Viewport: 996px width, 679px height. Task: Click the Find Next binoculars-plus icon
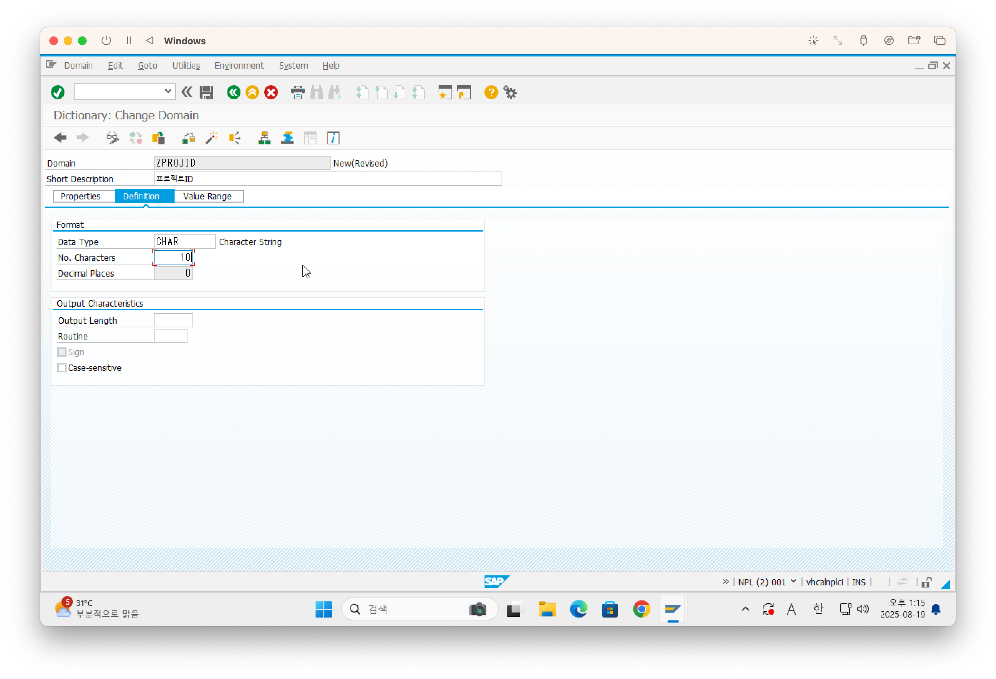[335, 92]
